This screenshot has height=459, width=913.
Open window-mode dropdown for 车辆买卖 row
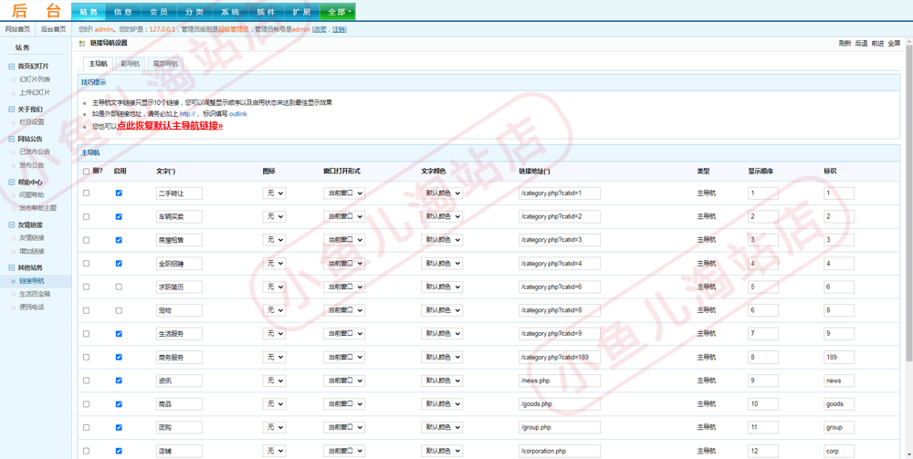tap(344, 216)
